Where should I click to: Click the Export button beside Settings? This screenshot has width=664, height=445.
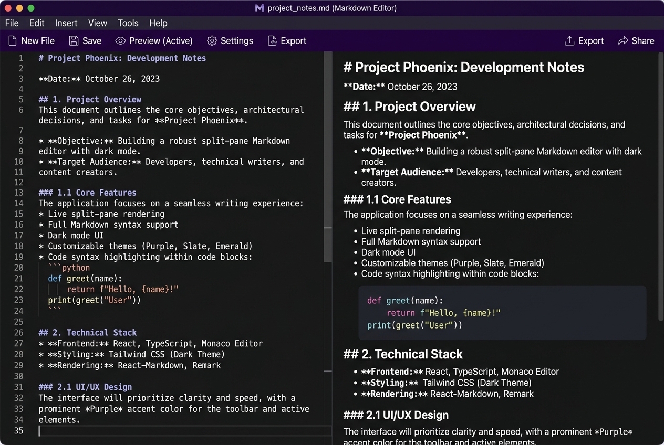(x=287, y=41)
